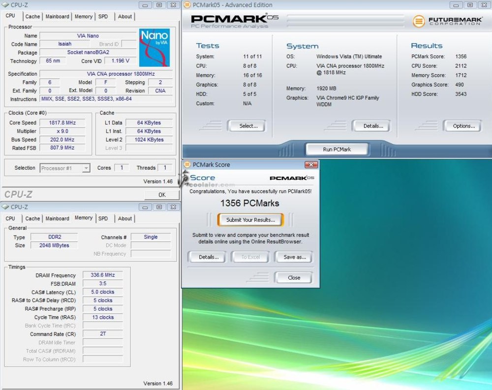This screenshot has height=390, width=492.
Task: Click Save as... button
Action: click(294, 257)
